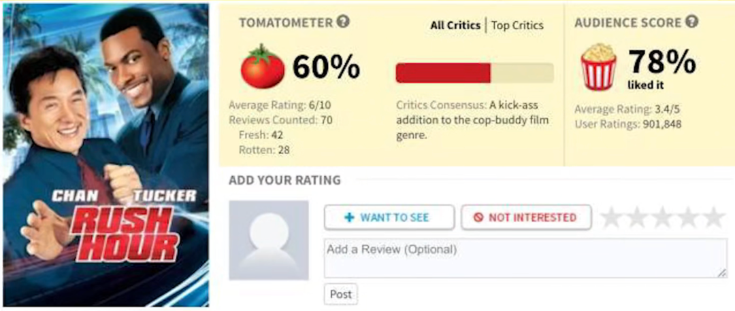Focus the Add a Review text box
Image resolution: width=735 pixels, height=311 pixels.
525,258
